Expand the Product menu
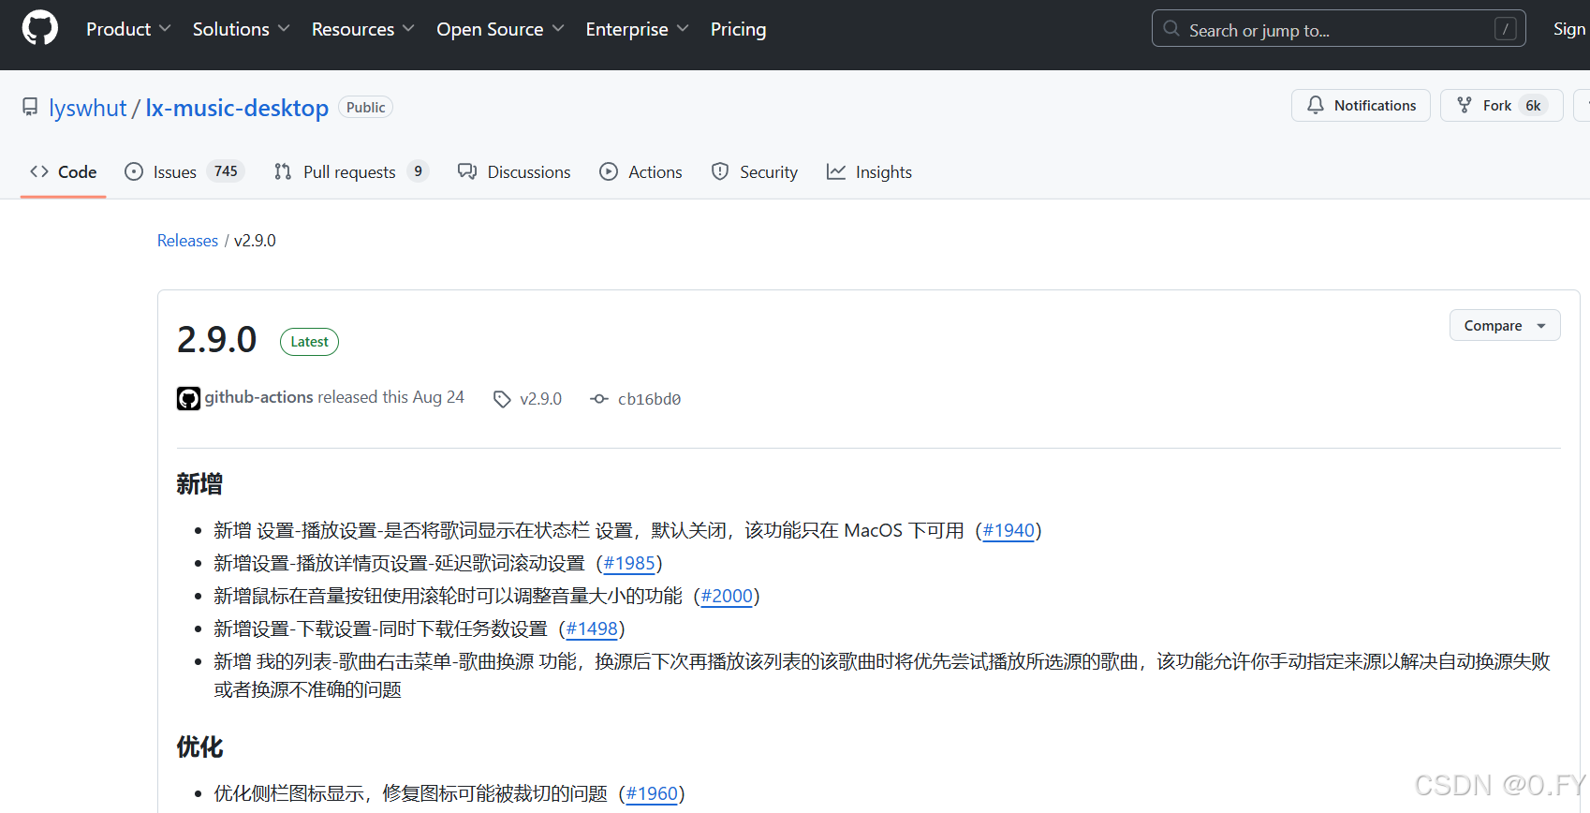This screenshot has height=813, width=1590. (128, 29)
